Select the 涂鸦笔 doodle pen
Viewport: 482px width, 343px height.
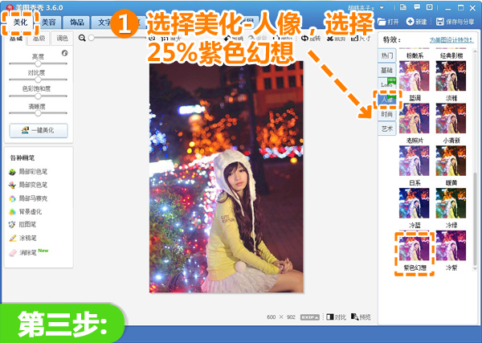coord(29,239)
